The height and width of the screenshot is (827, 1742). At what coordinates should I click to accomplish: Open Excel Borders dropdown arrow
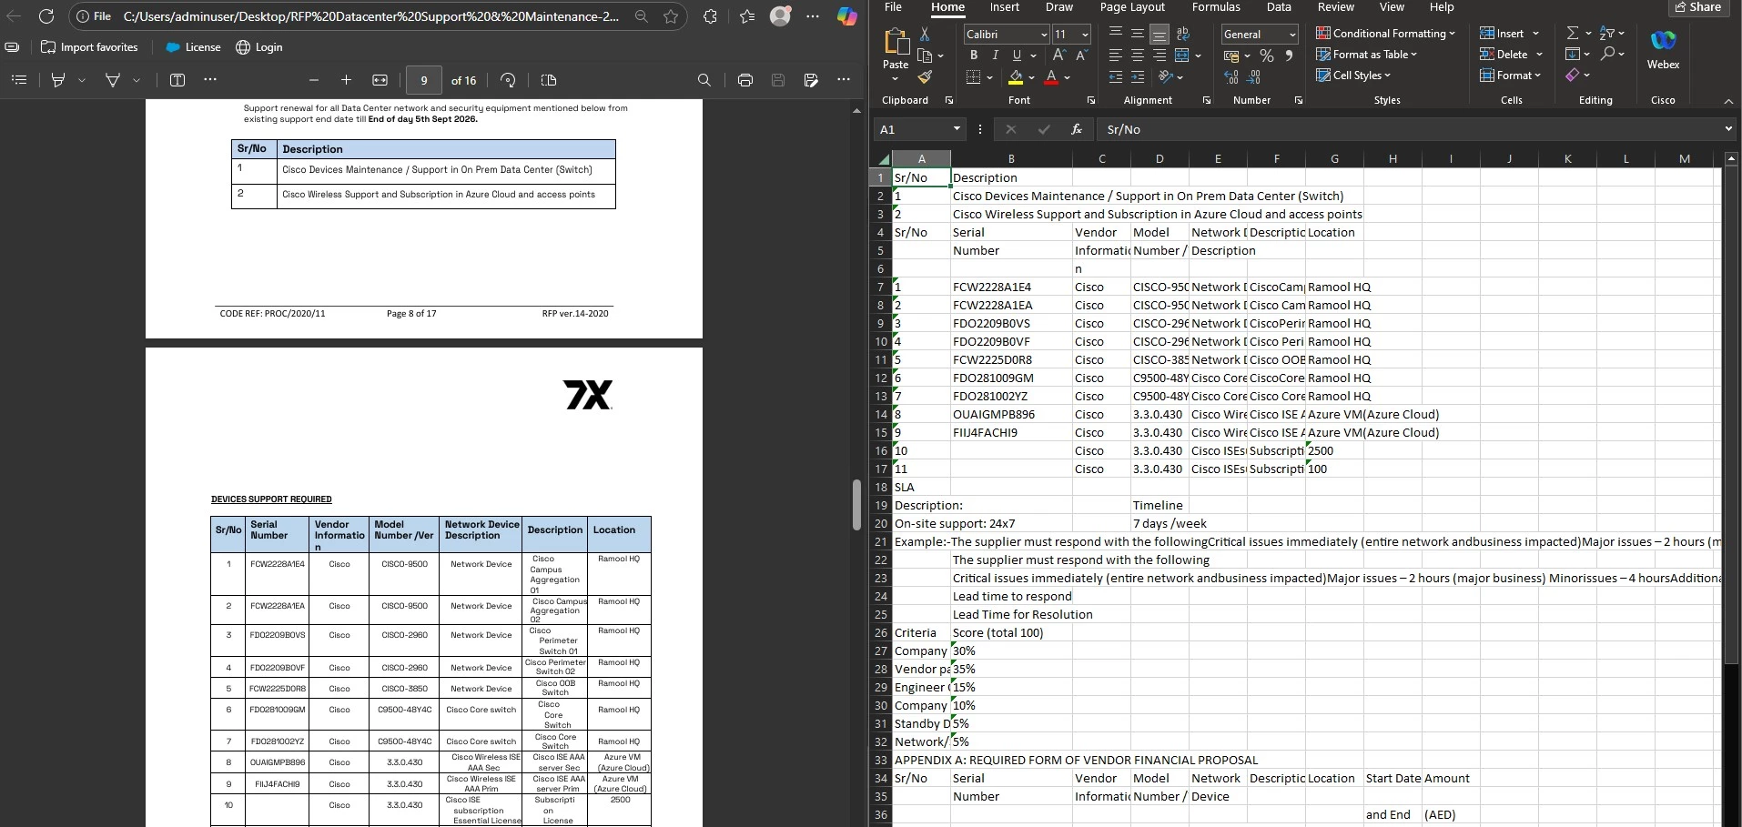989,77
